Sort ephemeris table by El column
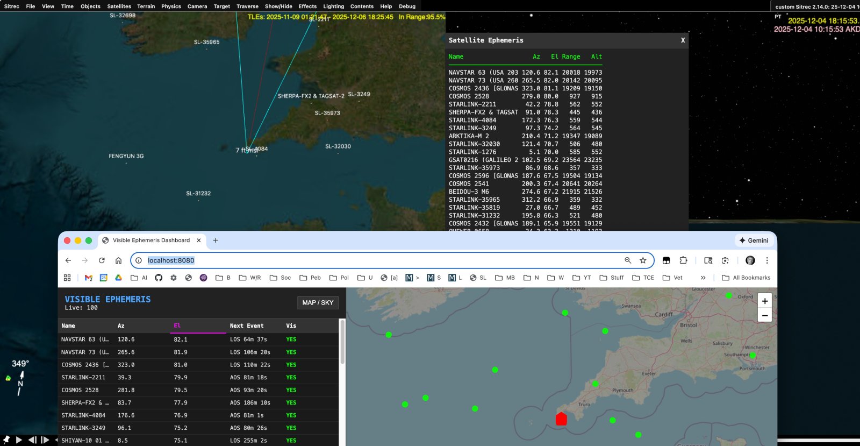Screen dimensions: 860x446 (177, 325)
